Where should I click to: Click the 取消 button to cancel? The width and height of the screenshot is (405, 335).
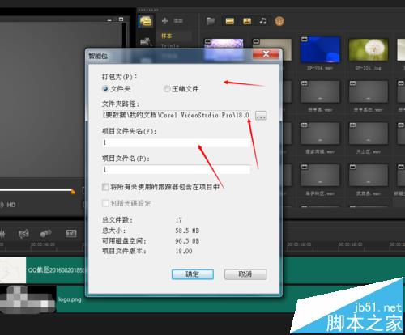245,274
